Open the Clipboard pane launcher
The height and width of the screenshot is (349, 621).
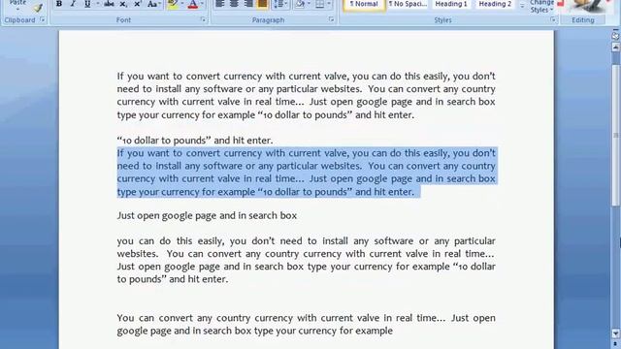click(42, 19)
